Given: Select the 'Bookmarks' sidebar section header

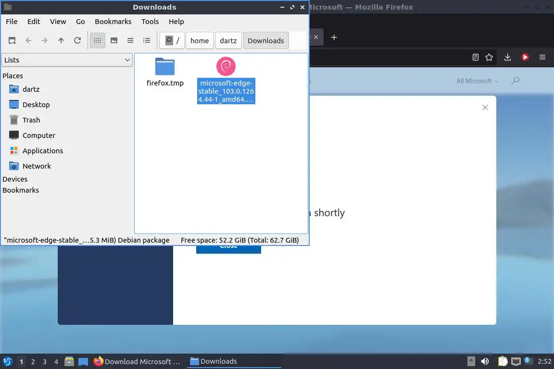Looking at the screenshot, I should point(21,190).
